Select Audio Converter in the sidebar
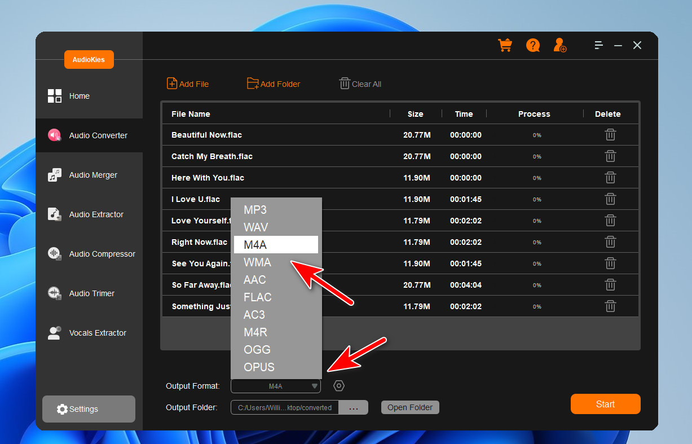The height and width of the screenshot is (444, 692). coord(89,135)
